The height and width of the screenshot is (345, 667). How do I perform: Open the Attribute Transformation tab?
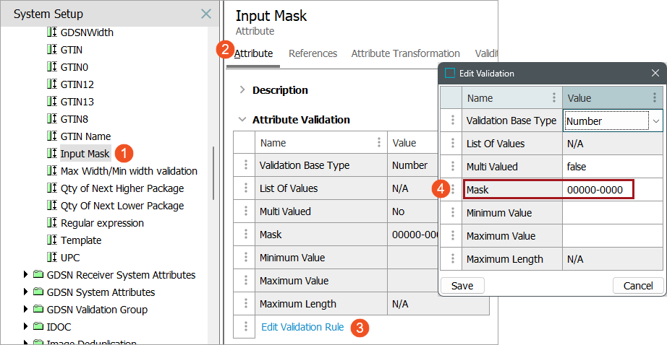405,53
